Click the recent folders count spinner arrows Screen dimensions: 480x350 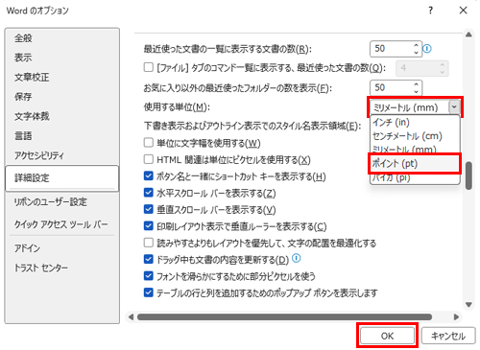click(416, 87)
